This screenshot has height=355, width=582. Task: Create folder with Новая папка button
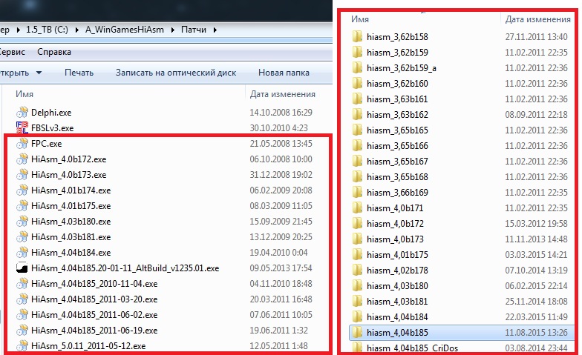pos(284,73)
